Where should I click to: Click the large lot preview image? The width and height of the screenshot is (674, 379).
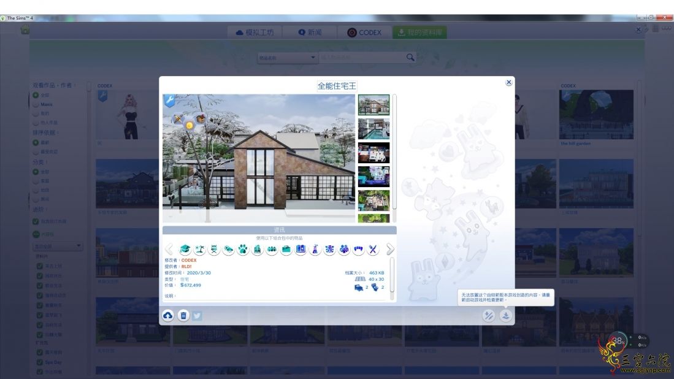(x=259, y=158)
